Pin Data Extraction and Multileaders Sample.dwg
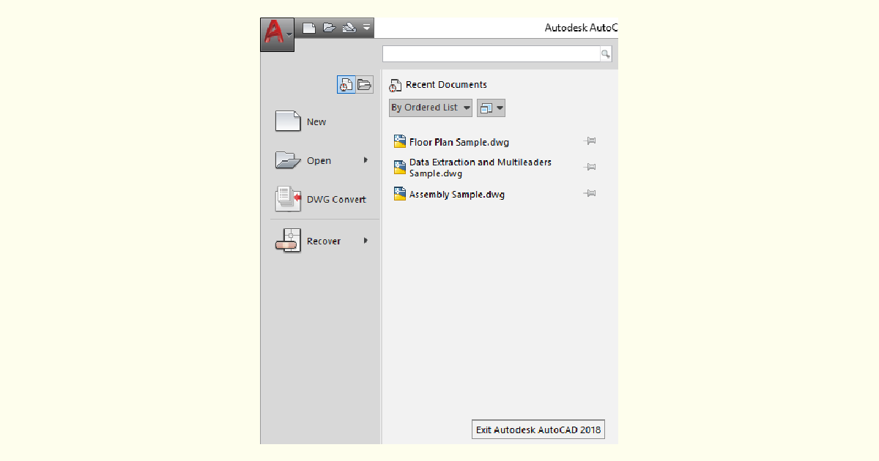 pyautogui.click(x=590, y=168)
